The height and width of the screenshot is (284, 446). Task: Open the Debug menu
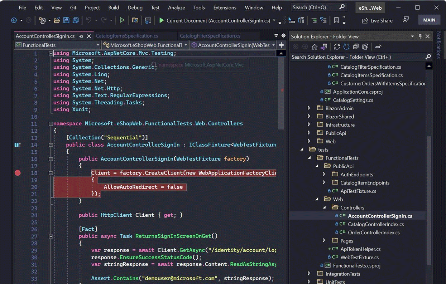(135, 8)
